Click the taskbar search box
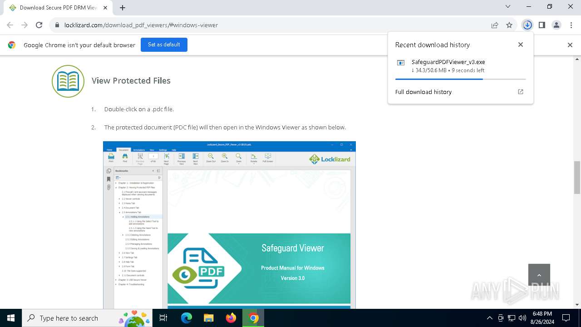The width and height of the screenshot is (581, 327). 87,318
